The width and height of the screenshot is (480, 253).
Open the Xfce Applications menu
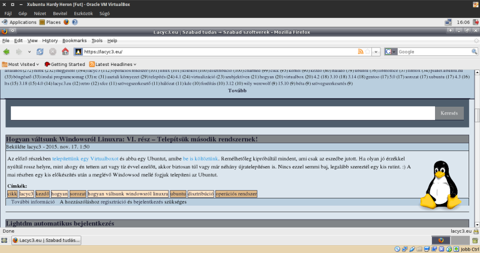pyautogui.click(x=19, y=22)
